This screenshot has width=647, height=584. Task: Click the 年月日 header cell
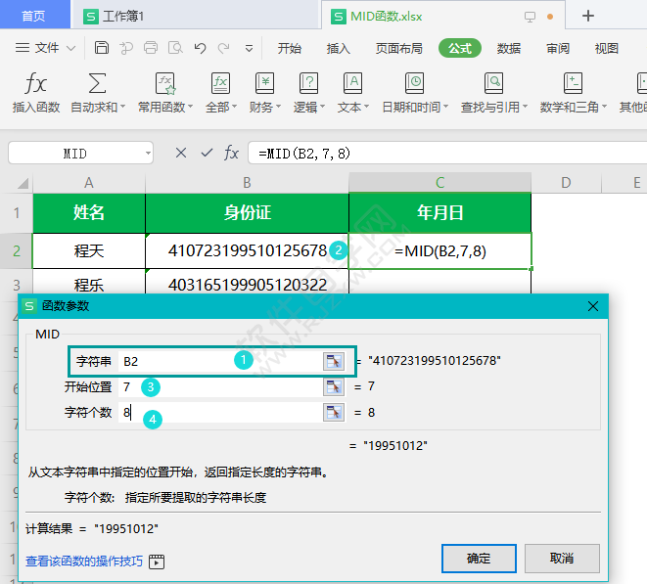click(x=439, y=213)
